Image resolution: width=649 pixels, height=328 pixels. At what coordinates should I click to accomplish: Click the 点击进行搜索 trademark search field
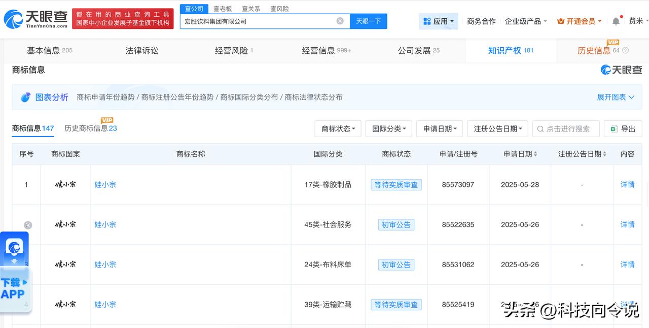[x=566, y=129]
